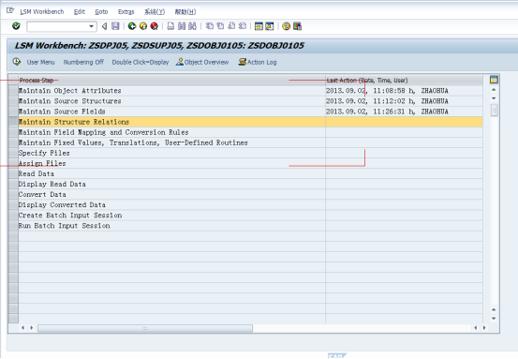Viewport: 518px width, 359px height.
Task: Click row selector beside Convert Data
Action: pos(13,195)
